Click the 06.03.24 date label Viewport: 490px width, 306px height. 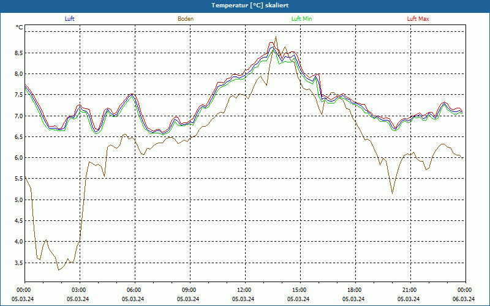pos(464,299)
